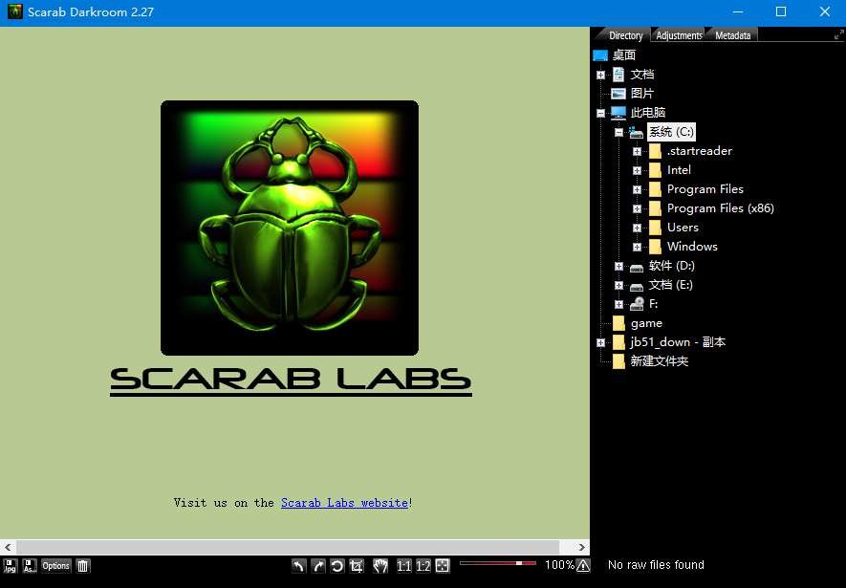Select the Users folder label
846x588 pixels.
[x=683, y=228]
